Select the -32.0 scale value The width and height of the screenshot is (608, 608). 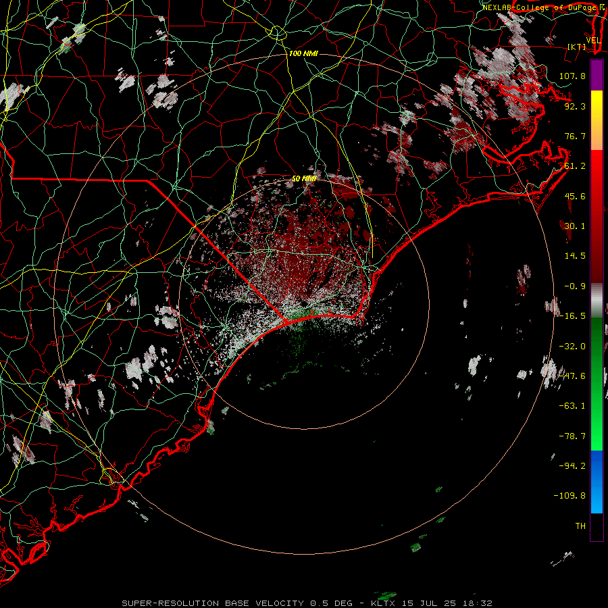(x=572, y=347)
